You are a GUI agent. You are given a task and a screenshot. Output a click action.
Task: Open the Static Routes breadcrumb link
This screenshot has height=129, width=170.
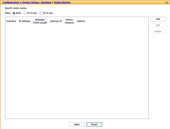click(62, 2)
